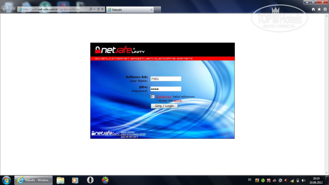This screenshot has width=329, height=185.
Task: Maximize or restore the browser window
Action: 313,2
